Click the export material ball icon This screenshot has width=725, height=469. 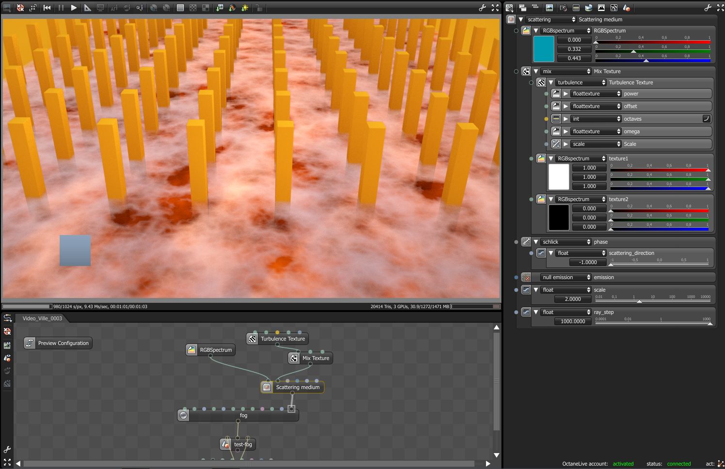(232, 8)
